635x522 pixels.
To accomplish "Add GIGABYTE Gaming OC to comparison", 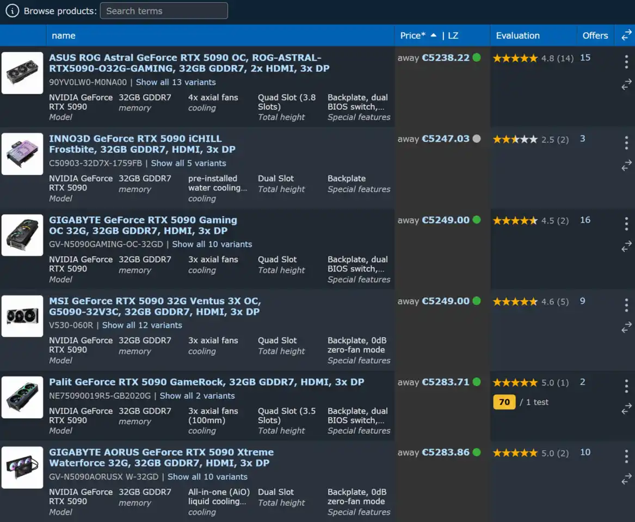I will [x=626, y=246].
